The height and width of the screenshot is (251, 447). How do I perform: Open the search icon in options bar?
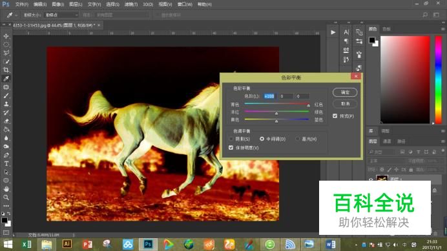[x=425, y=15]
